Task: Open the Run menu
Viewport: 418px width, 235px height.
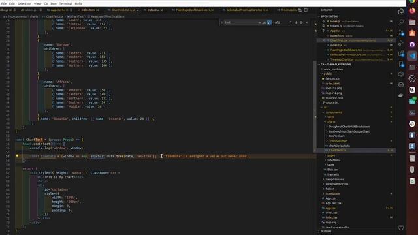Action: pos(54,4)
